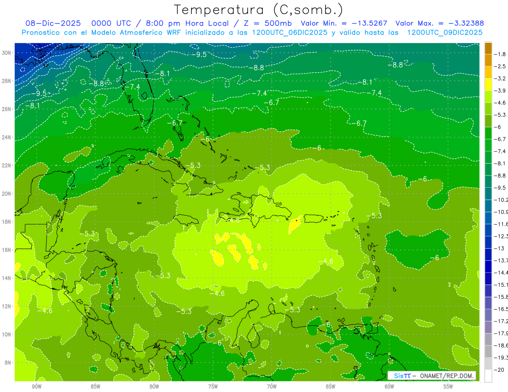508x392 pixels.
Task: Click the lime colorbar swatch between -3.9 and -4.6
Action: point(488,97)
